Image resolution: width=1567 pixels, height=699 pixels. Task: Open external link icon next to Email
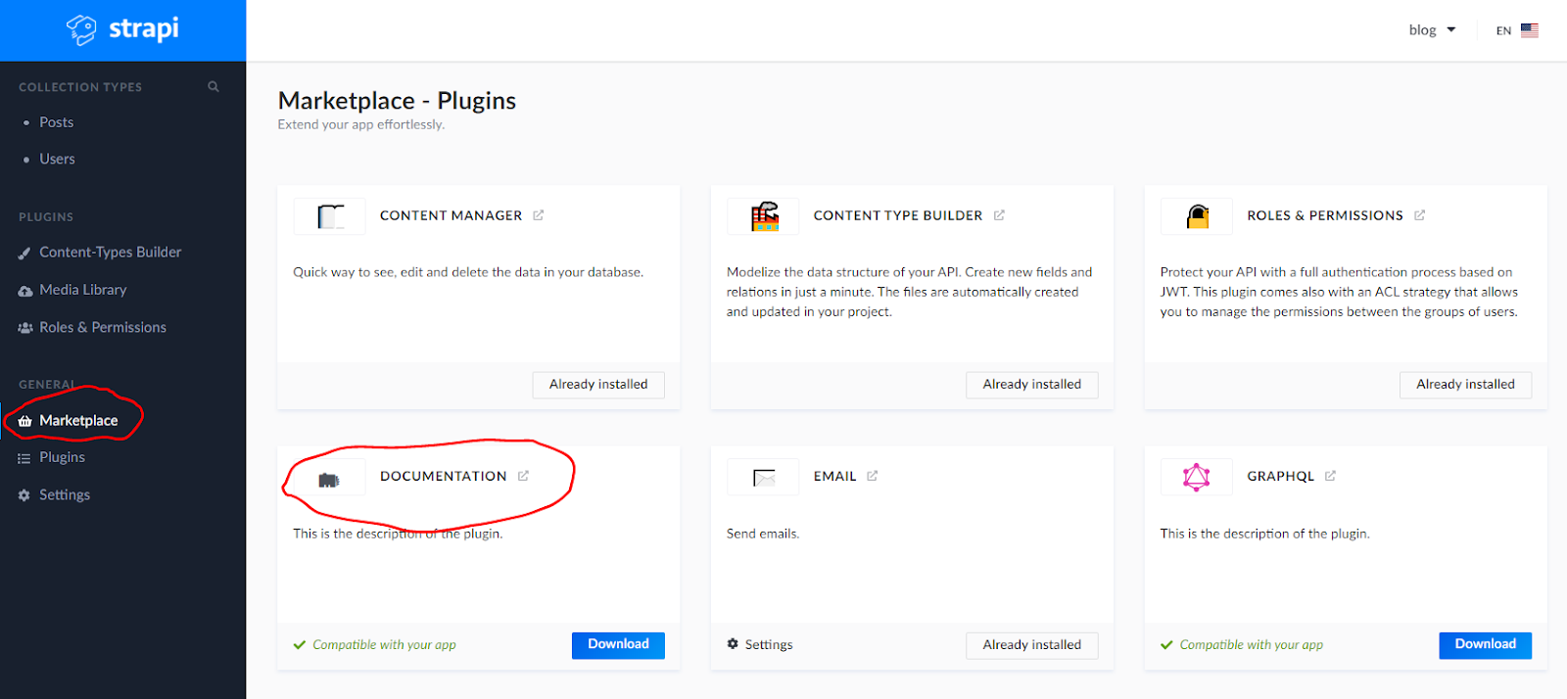tap(873, 476)
